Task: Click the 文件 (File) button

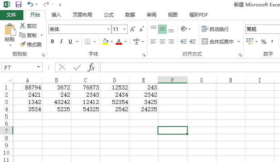Action: tap(12, 15)
